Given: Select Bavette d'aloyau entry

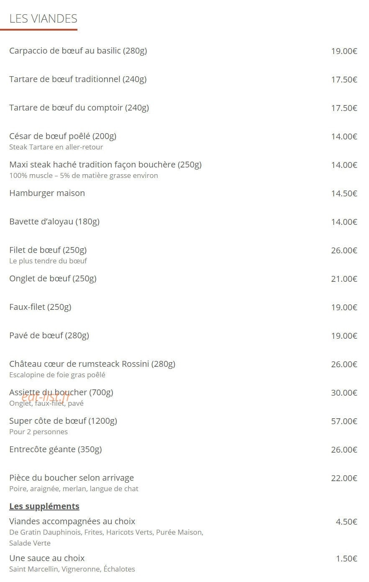Looking at the screenshot, I should pos(54,221).
